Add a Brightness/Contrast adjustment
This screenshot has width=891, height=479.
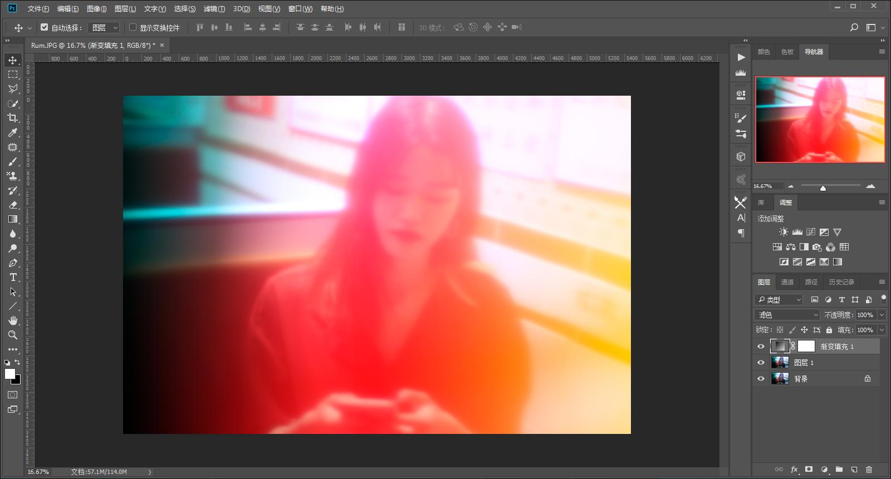[784, 232]
